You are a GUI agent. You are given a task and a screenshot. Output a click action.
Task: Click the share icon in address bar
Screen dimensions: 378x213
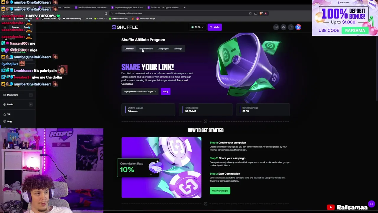coord(255,13)
